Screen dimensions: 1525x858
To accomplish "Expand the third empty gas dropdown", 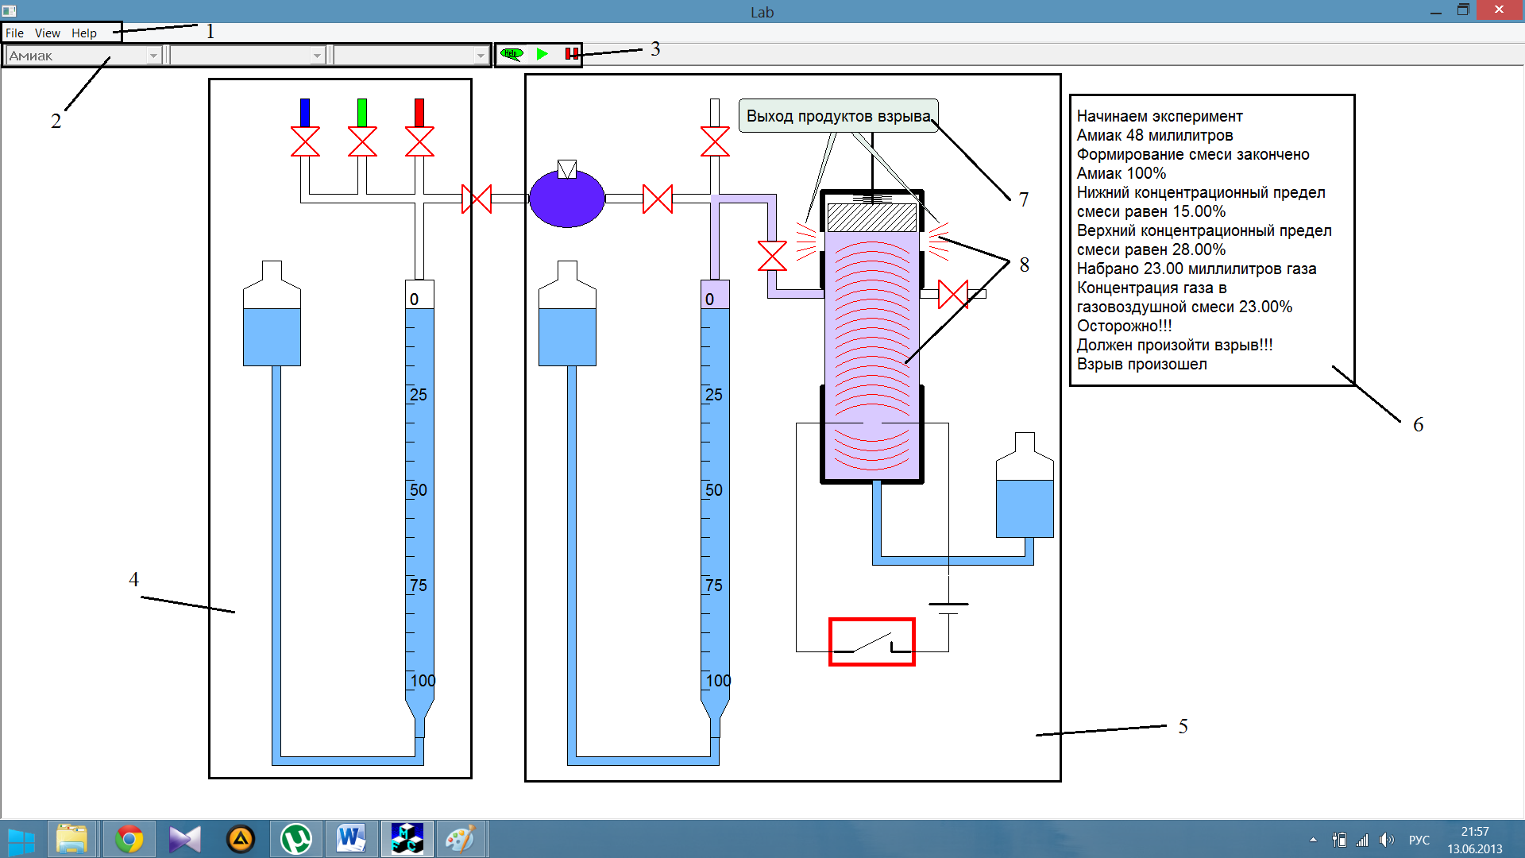I will 481,56.
